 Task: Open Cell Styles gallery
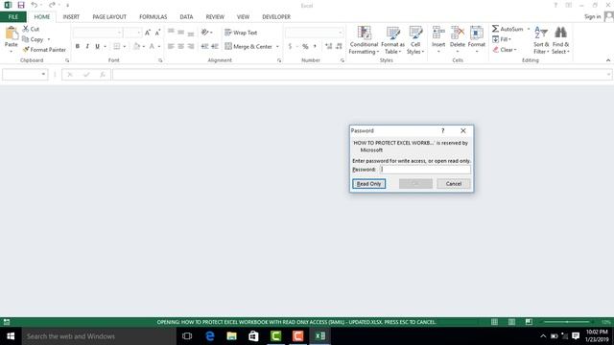point(415,40)
